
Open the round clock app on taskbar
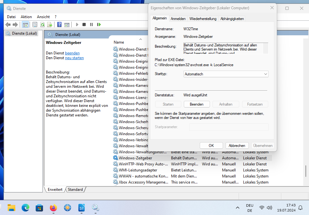coord(68,208)
